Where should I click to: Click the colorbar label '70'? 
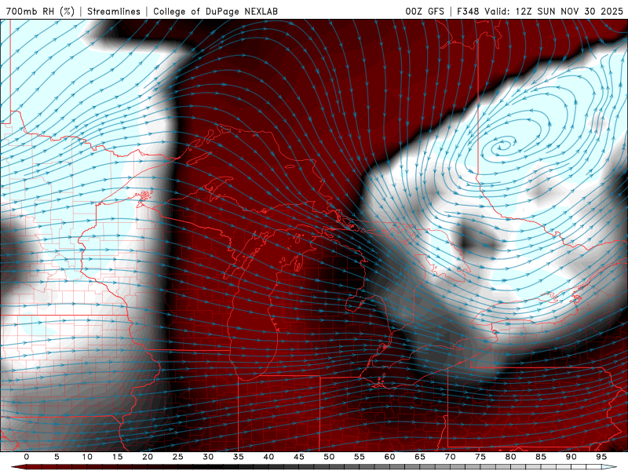(x=450, y=457)
